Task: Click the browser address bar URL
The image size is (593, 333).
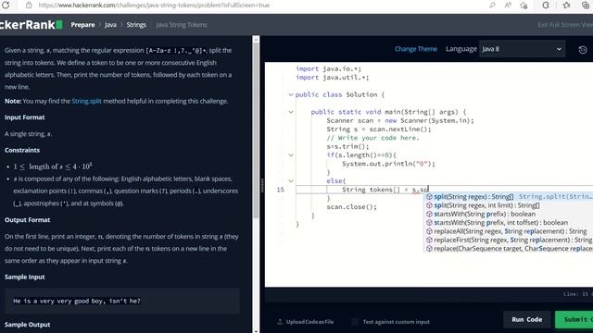Action: pyautogui.click(x=154, y=6)
